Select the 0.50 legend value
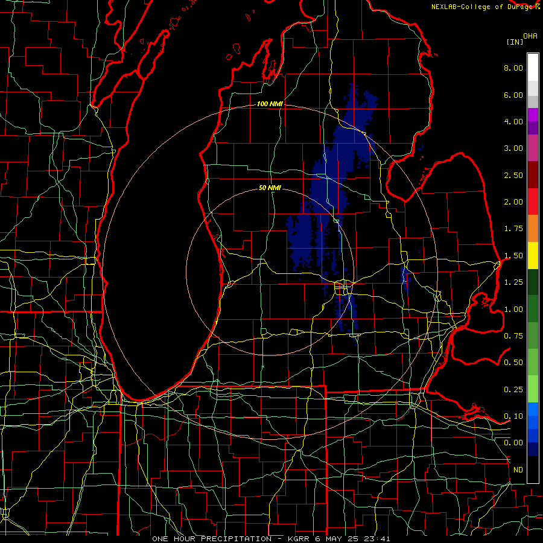 pyautogui.click(x=513, y=363)
